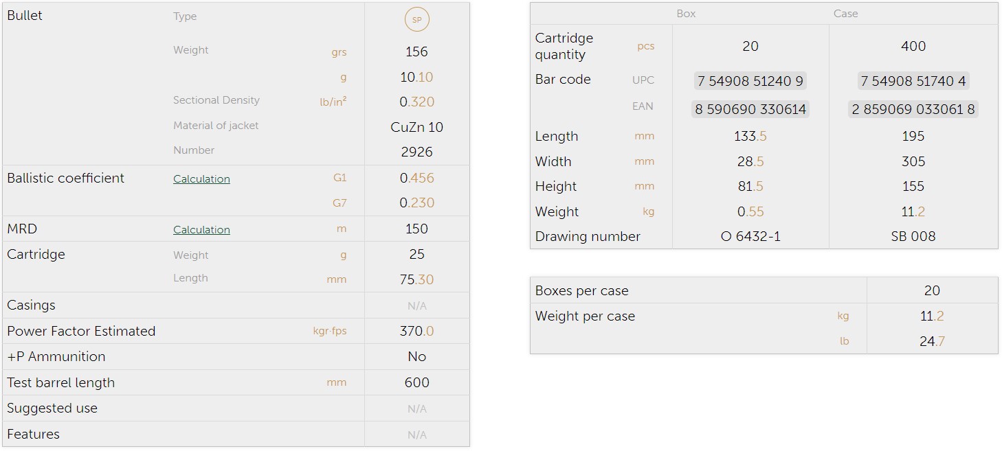Click the Case column header
1002x451 pixels.
845,14
